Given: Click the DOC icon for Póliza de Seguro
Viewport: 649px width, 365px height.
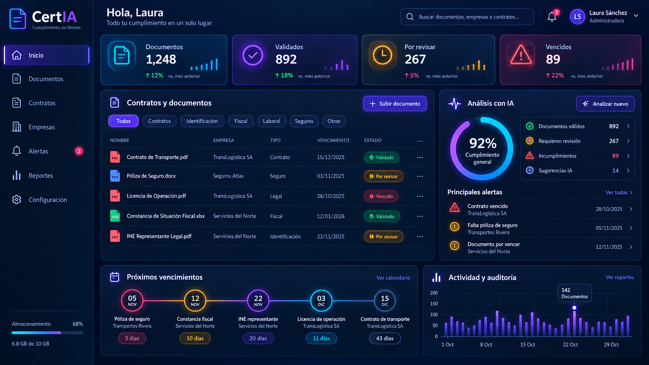Looking at the screenshot, I should pyautogui.click(x=115, y=176).
